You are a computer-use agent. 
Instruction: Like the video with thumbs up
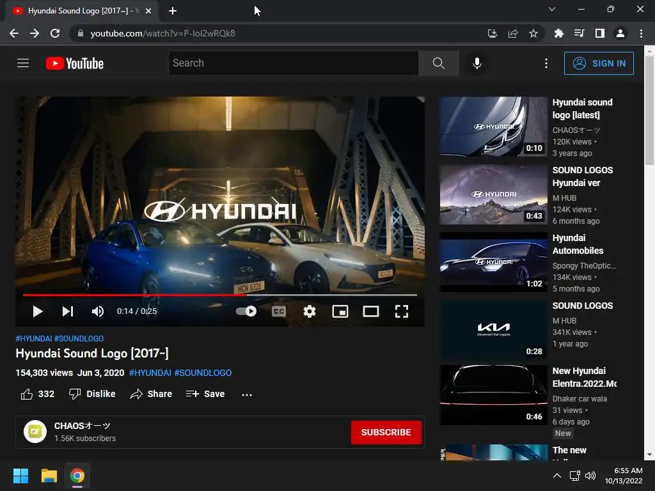pyautogui.click(x=38, y=394)
